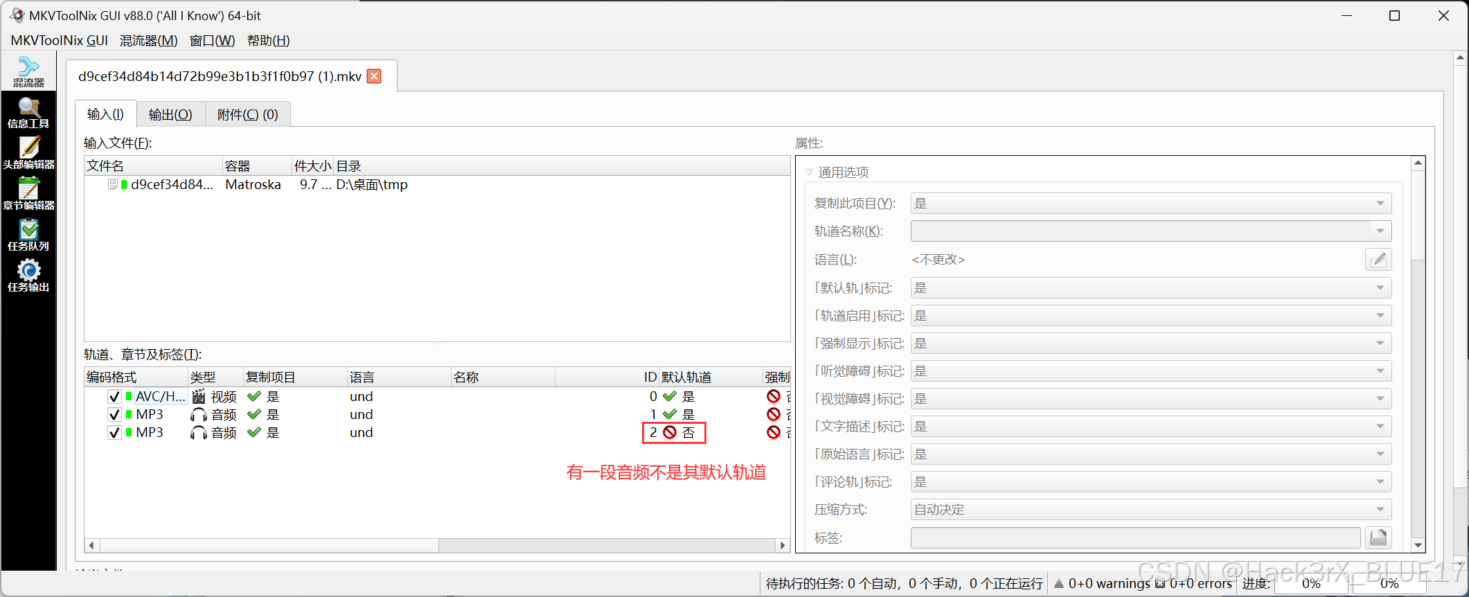1469x597 pixels.
Task: Click the 标签 text input field
Action: coord(1136,537)
